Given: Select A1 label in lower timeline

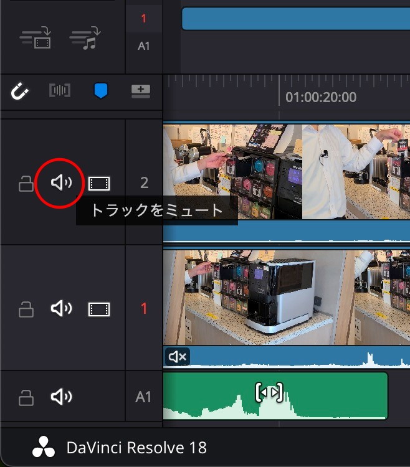Looking at the screenshot, I should (143, 397).
